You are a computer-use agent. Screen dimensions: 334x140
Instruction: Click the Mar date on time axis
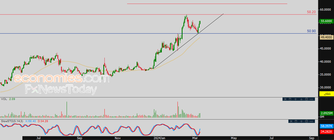pos(195,138)
